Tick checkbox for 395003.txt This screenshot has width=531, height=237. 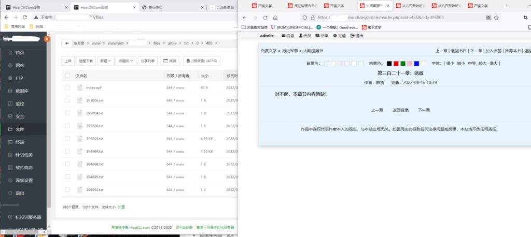click(x=67, y=139)
